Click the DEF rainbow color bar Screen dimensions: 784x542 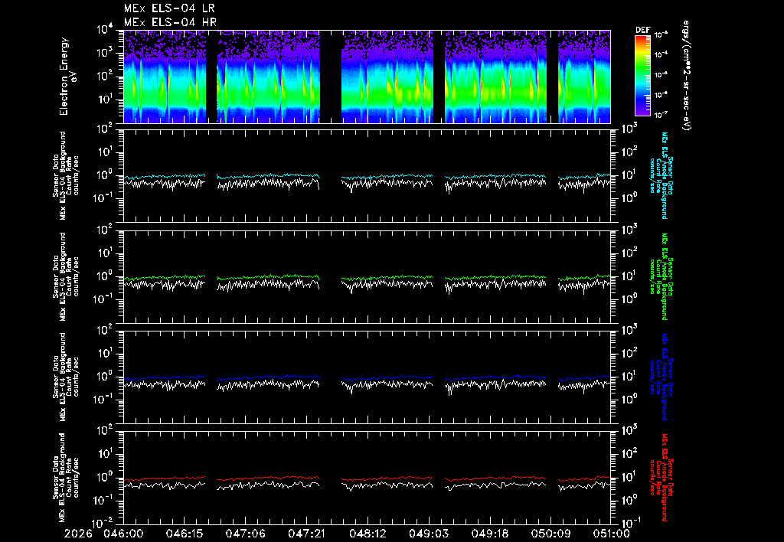[642, 76]
